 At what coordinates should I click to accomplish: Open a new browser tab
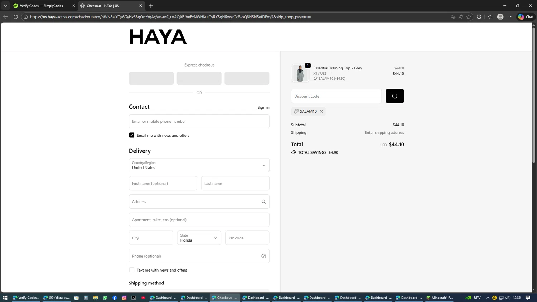click(151, 6)
